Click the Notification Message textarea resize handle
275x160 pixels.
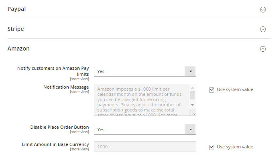(194, 113)
